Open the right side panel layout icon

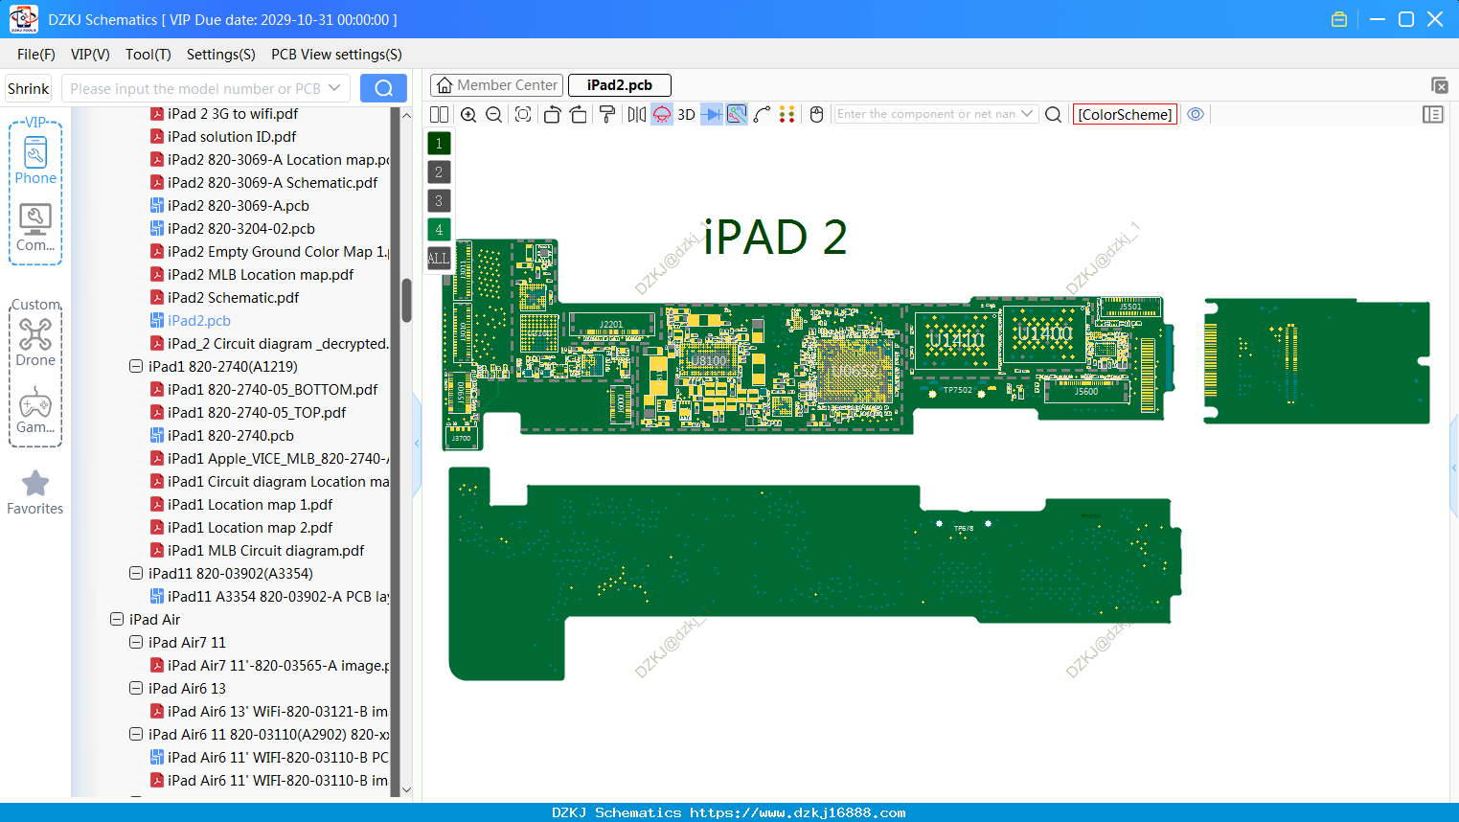pos(1433,115)
